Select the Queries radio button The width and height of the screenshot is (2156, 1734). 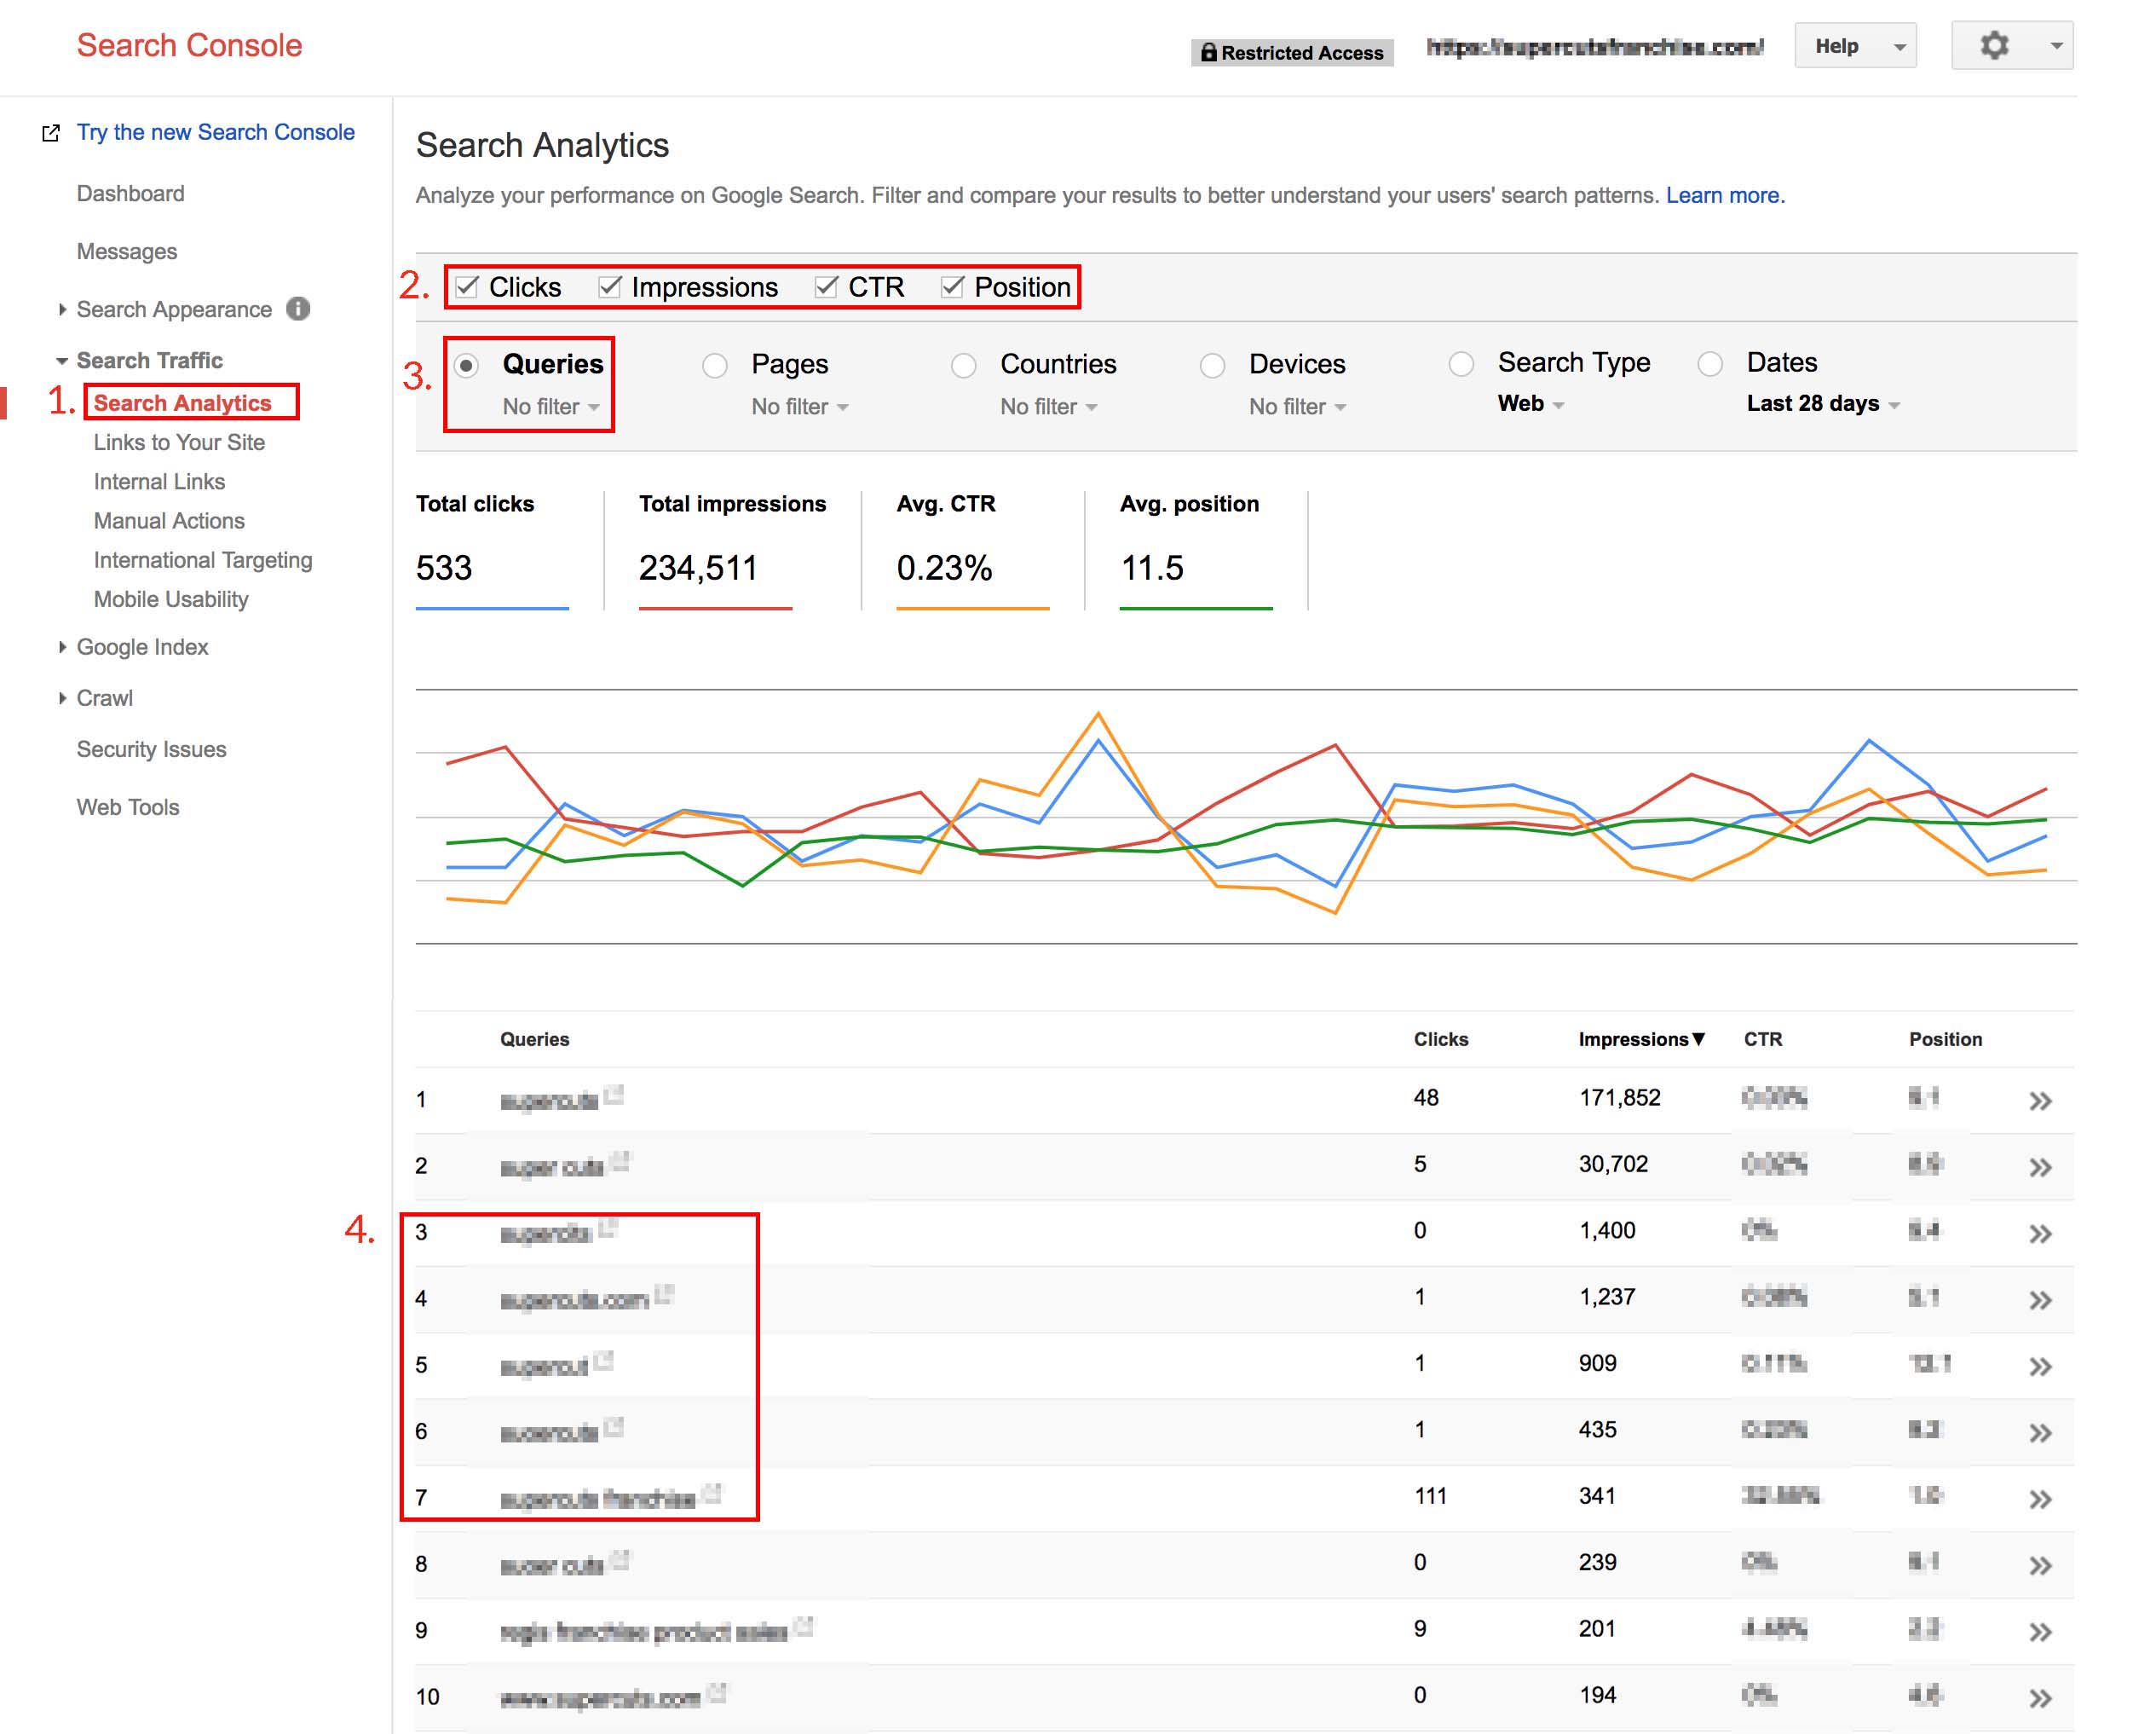[466, 365]
